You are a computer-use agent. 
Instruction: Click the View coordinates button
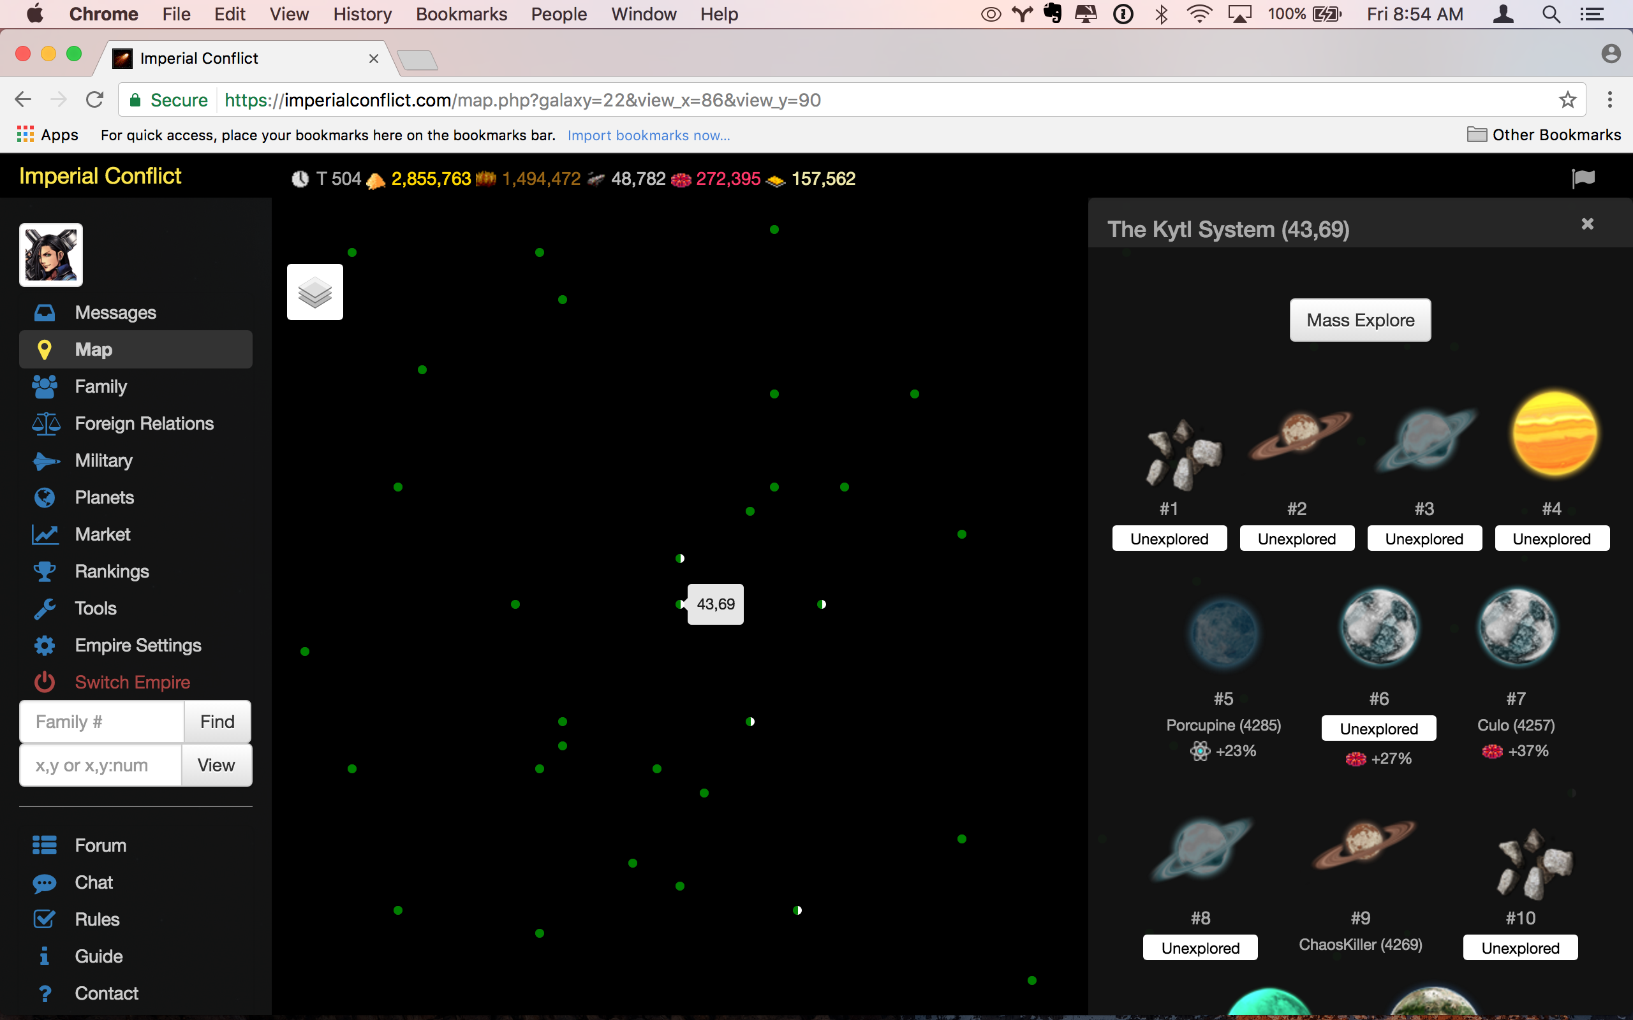(x=216, y=765)
